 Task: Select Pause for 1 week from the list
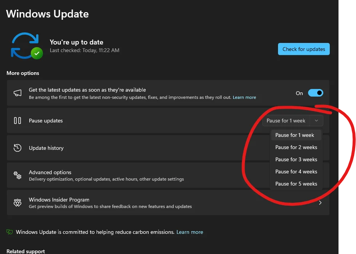pyautogui.click(x=296, y=135)
